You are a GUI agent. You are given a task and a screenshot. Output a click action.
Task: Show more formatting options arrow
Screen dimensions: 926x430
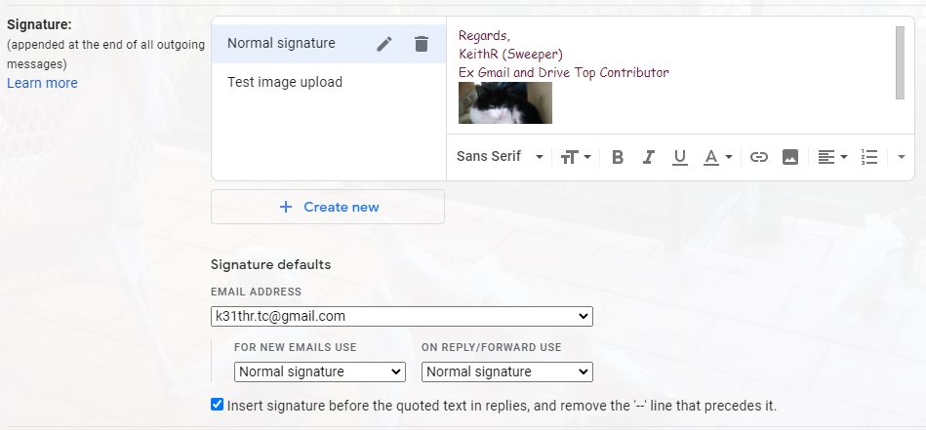click(902, 157)
